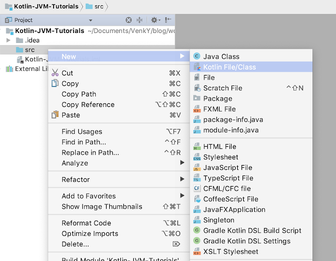Choose Find Usages
Screen dimensions: 336x261
pyautogui.click(x=119, y=132)
